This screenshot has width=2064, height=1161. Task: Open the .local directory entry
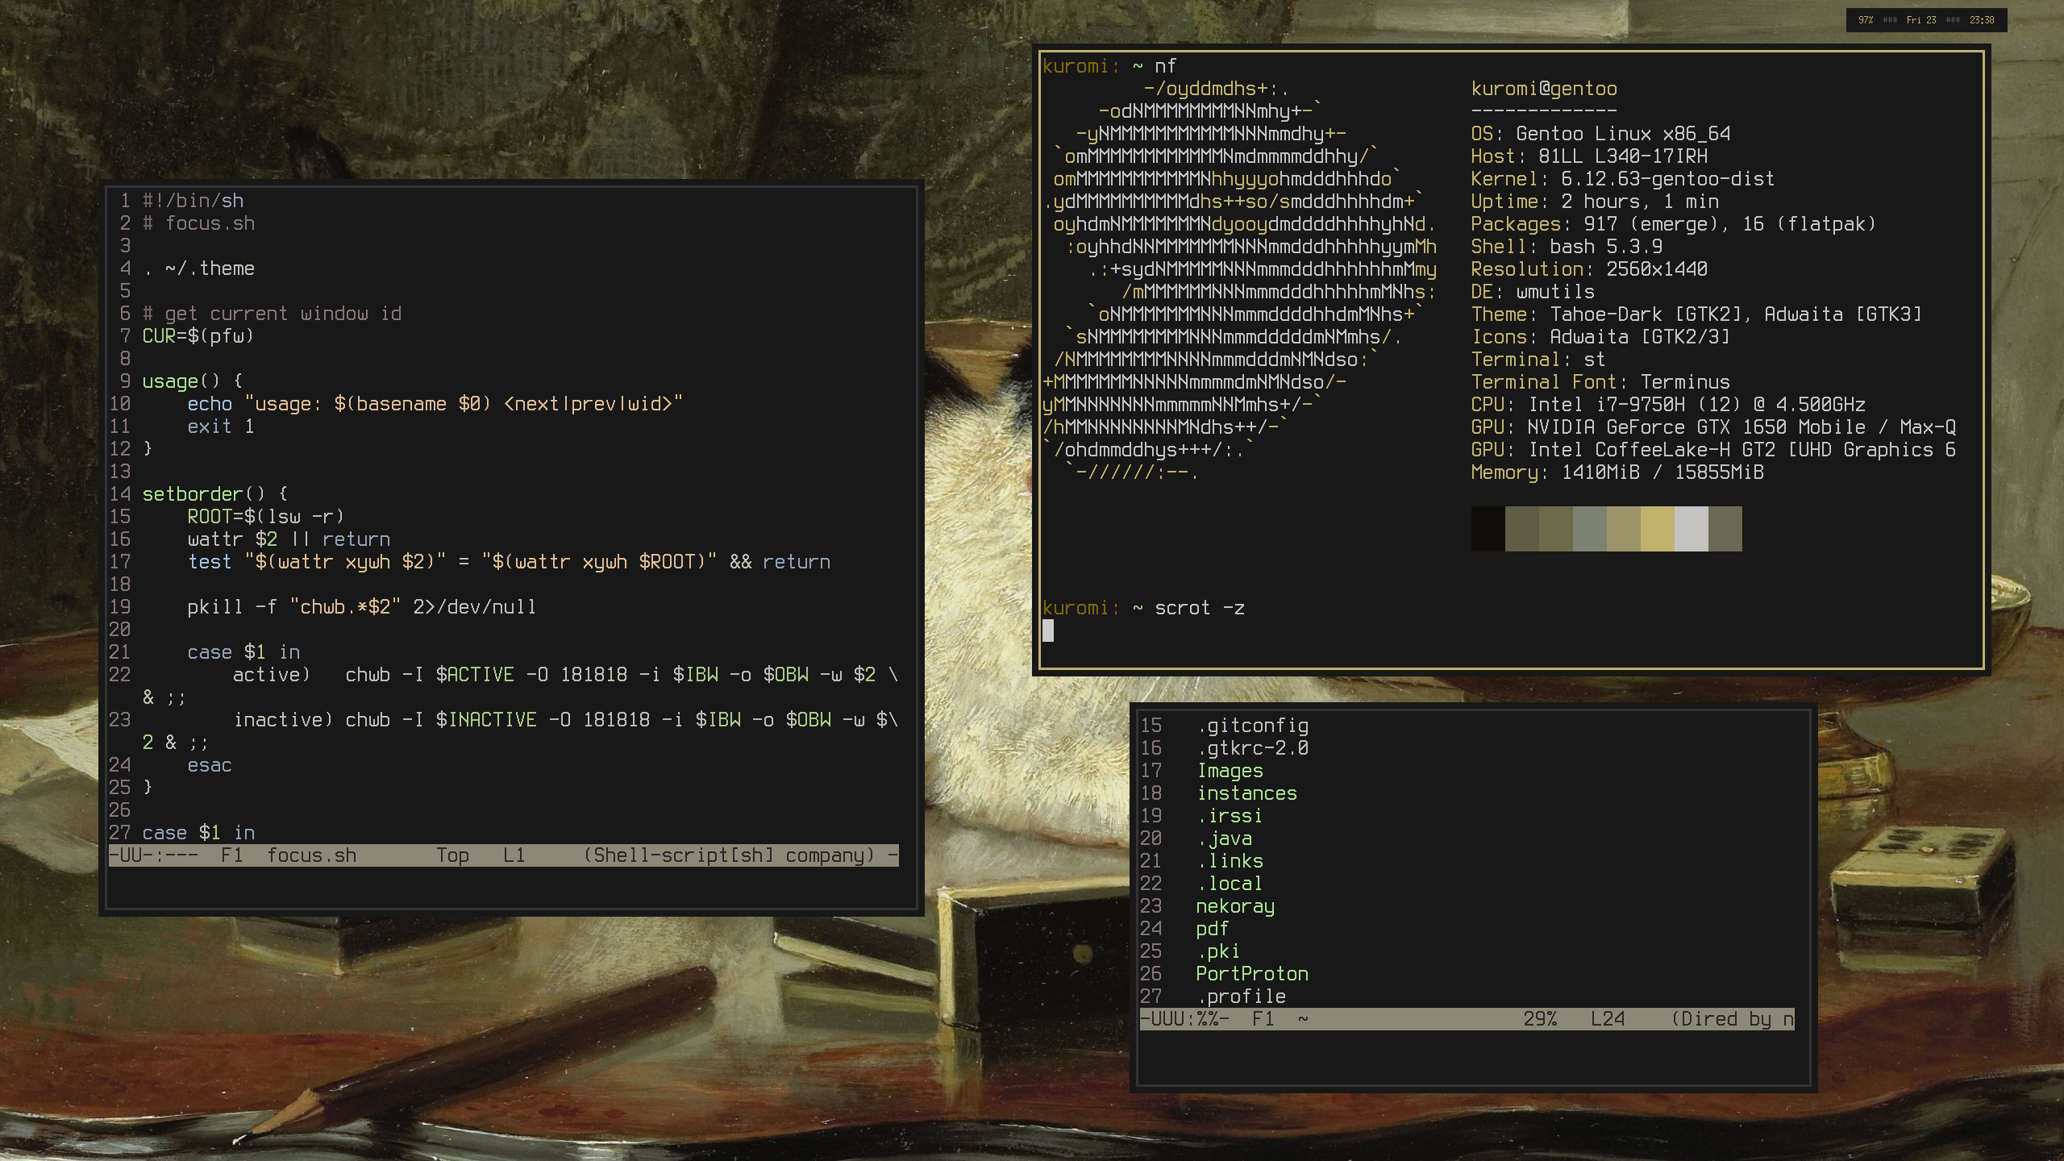[1230, 884]
